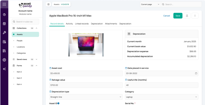Open the last Depreciation tab
This screenshot has width=205, height=105.
tap(125, 24)
